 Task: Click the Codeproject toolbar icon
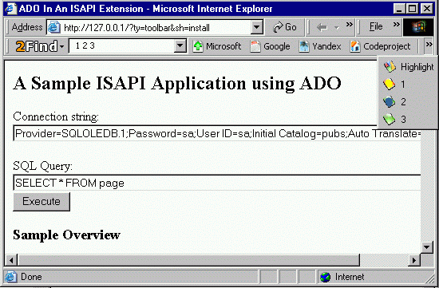coord(354,46)
